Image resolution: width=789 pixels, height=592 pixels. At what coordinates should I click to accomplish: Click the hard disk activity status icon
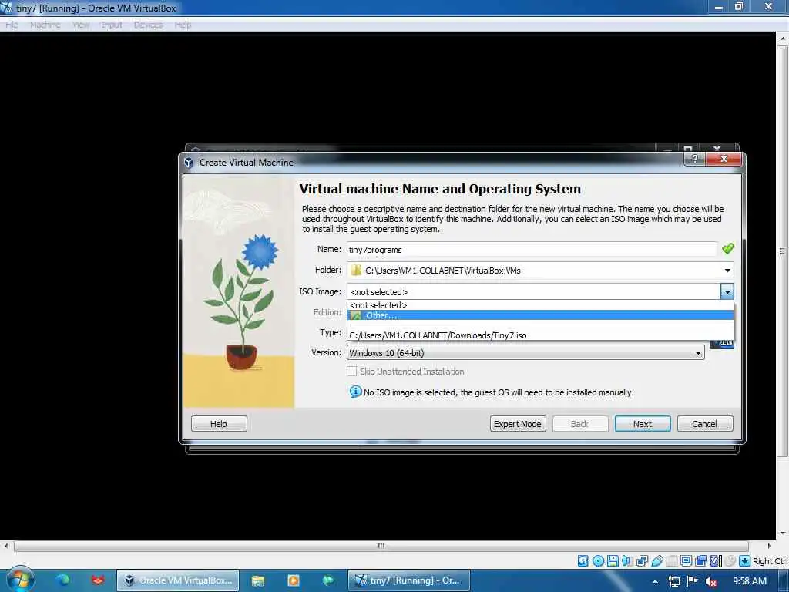[583, 561]
